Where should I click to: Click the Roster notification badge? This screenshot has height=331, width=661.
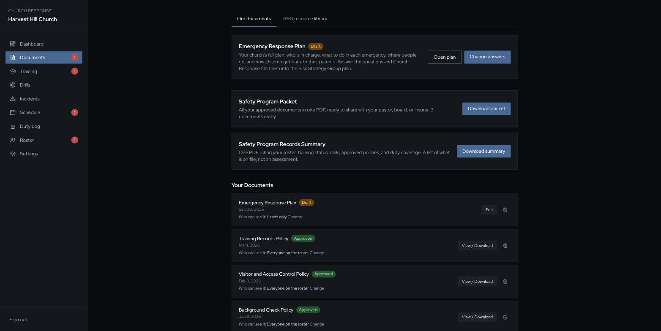tap(75, 140)
